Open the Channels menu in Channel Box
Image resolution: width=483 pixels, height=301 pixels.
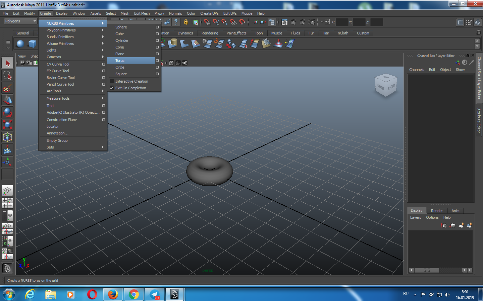[417, 70]
